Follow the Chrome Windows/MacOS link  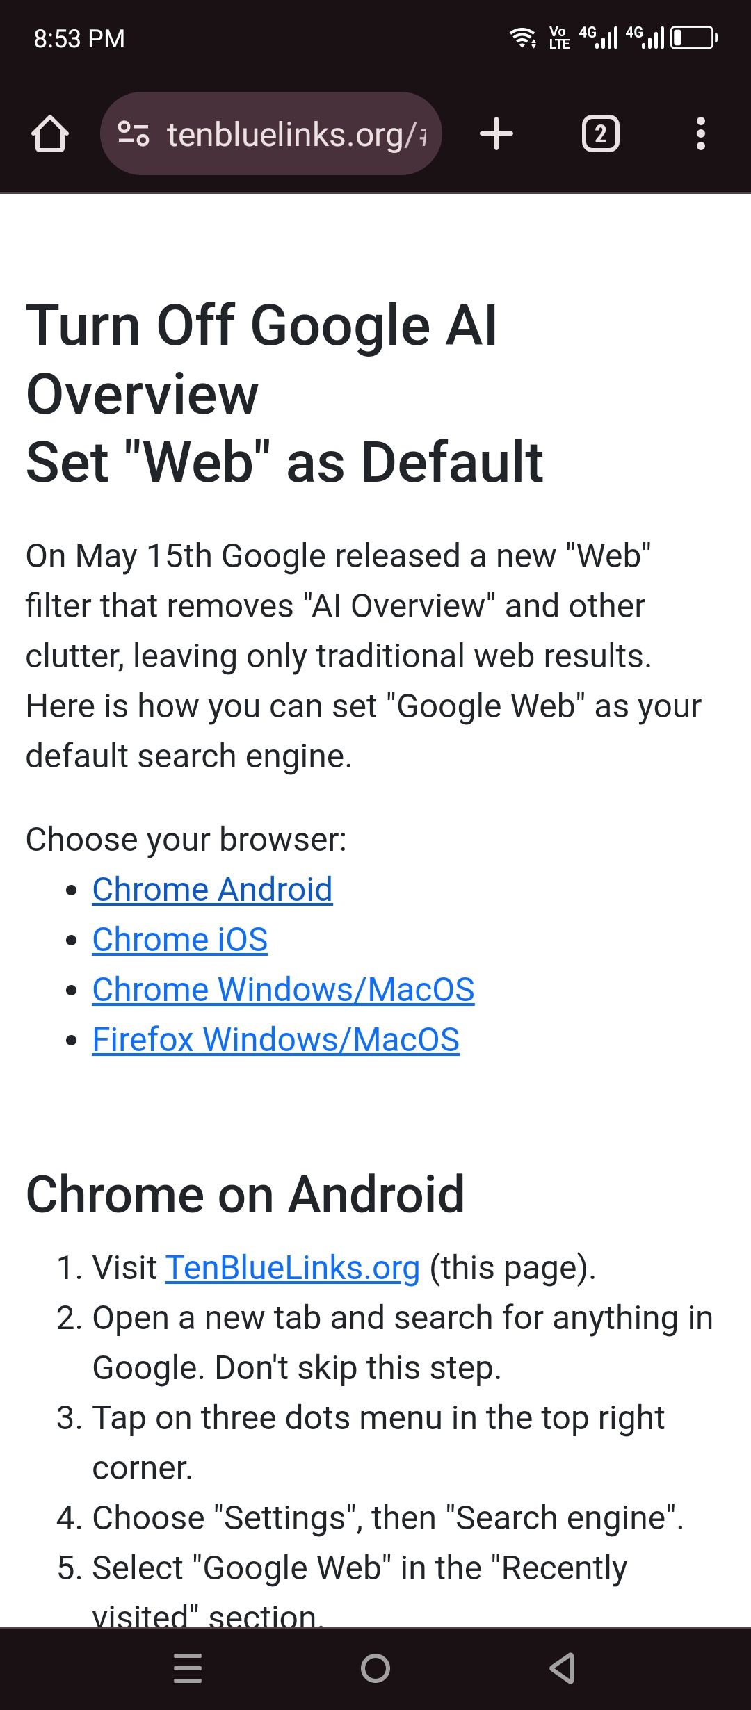pos(284,989)
